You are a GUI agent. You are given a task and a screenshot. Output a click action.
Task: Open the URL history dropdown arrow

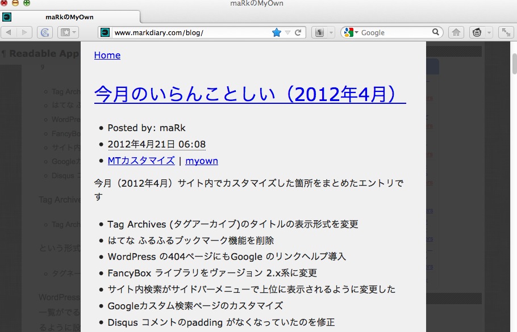click(287, 32)
